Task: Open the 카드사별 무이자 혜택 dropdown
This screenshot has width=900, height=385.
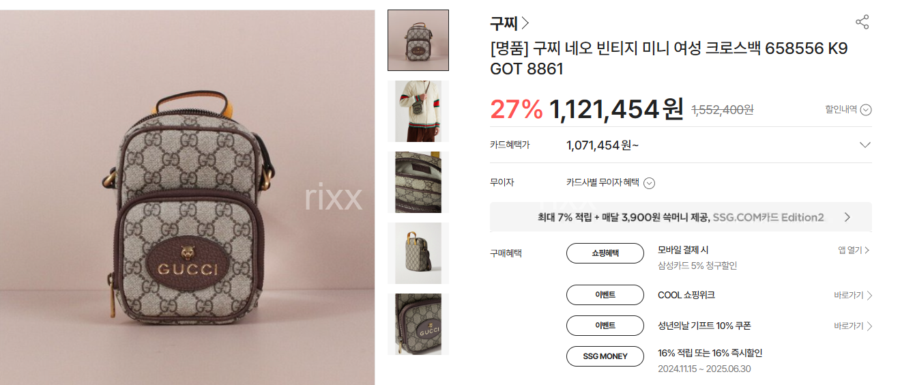Action: click(610, 183)
